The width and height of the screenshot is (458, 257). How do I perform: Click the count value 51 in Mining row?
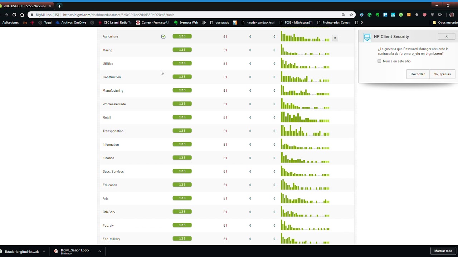(225, 50)
